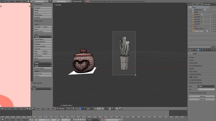The height and width of the screenshot is (121, 216).
Task: Open timeline editor type selector icon
Action: (x=3, y=120)
